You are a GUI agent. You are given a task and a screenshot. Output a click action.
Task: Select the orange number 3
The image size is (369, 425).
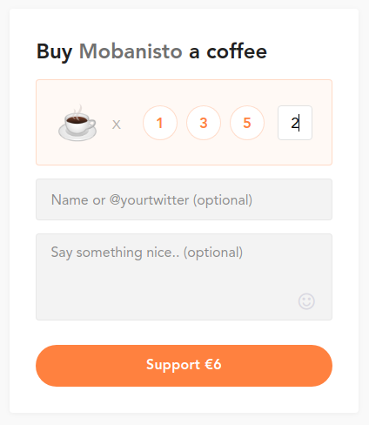pos(204,123)
